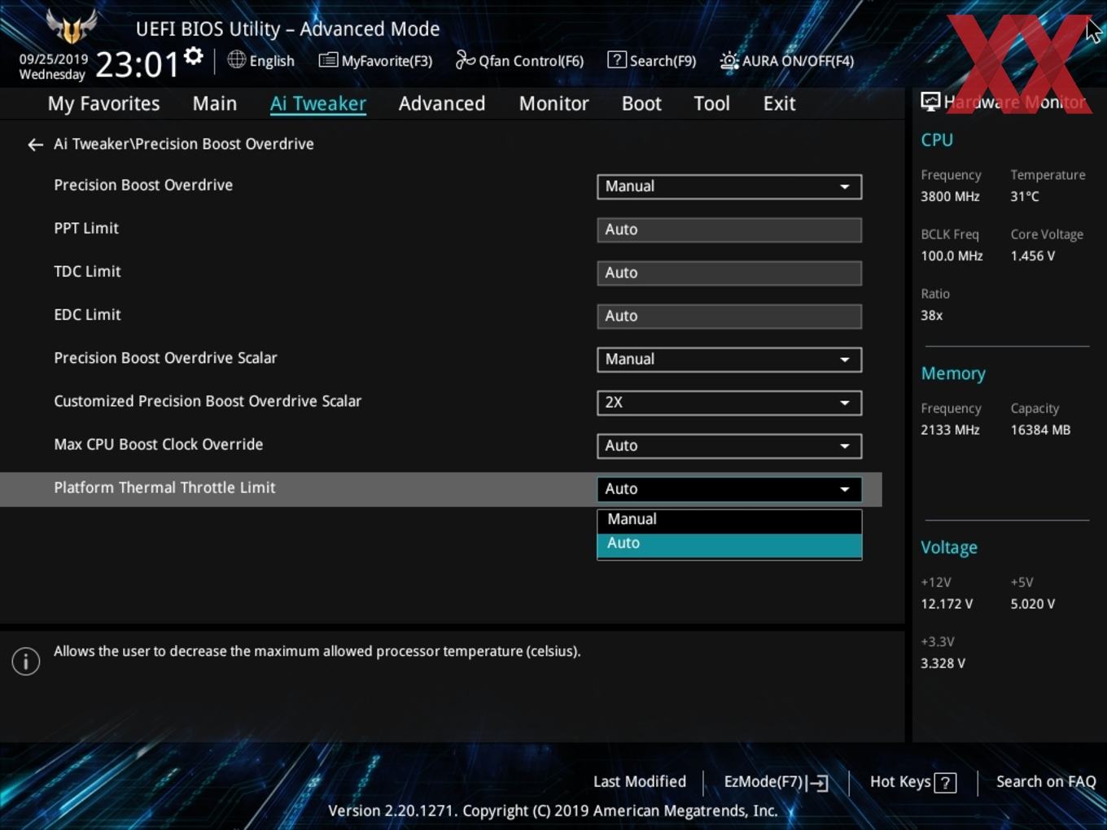Click the TDC Limit field
Image resolution: width=1107 pixels, height=830 pixels.
(x=729, y=273)
